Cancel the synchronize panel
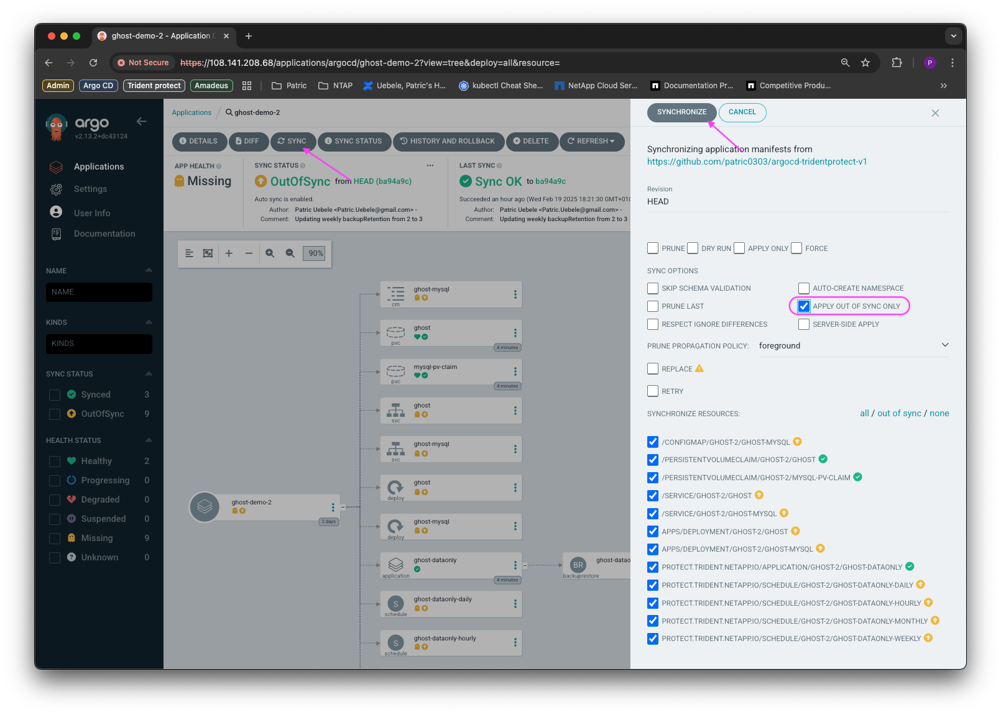The height and width of the screenshot is (715, 1001). tap(742, 112)
